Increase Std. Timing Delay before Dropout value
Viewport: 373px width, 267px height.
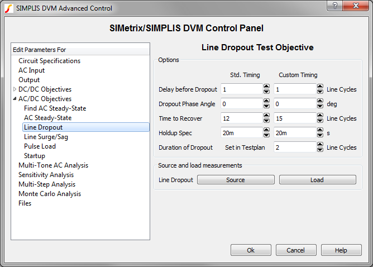[266, 87]
